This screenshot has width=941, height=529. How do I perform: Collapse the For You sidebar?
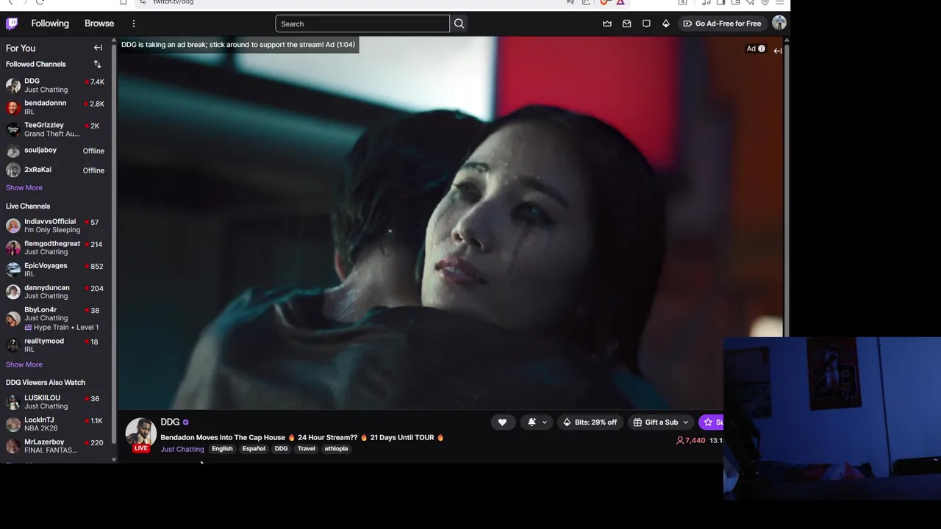(98, 48)
